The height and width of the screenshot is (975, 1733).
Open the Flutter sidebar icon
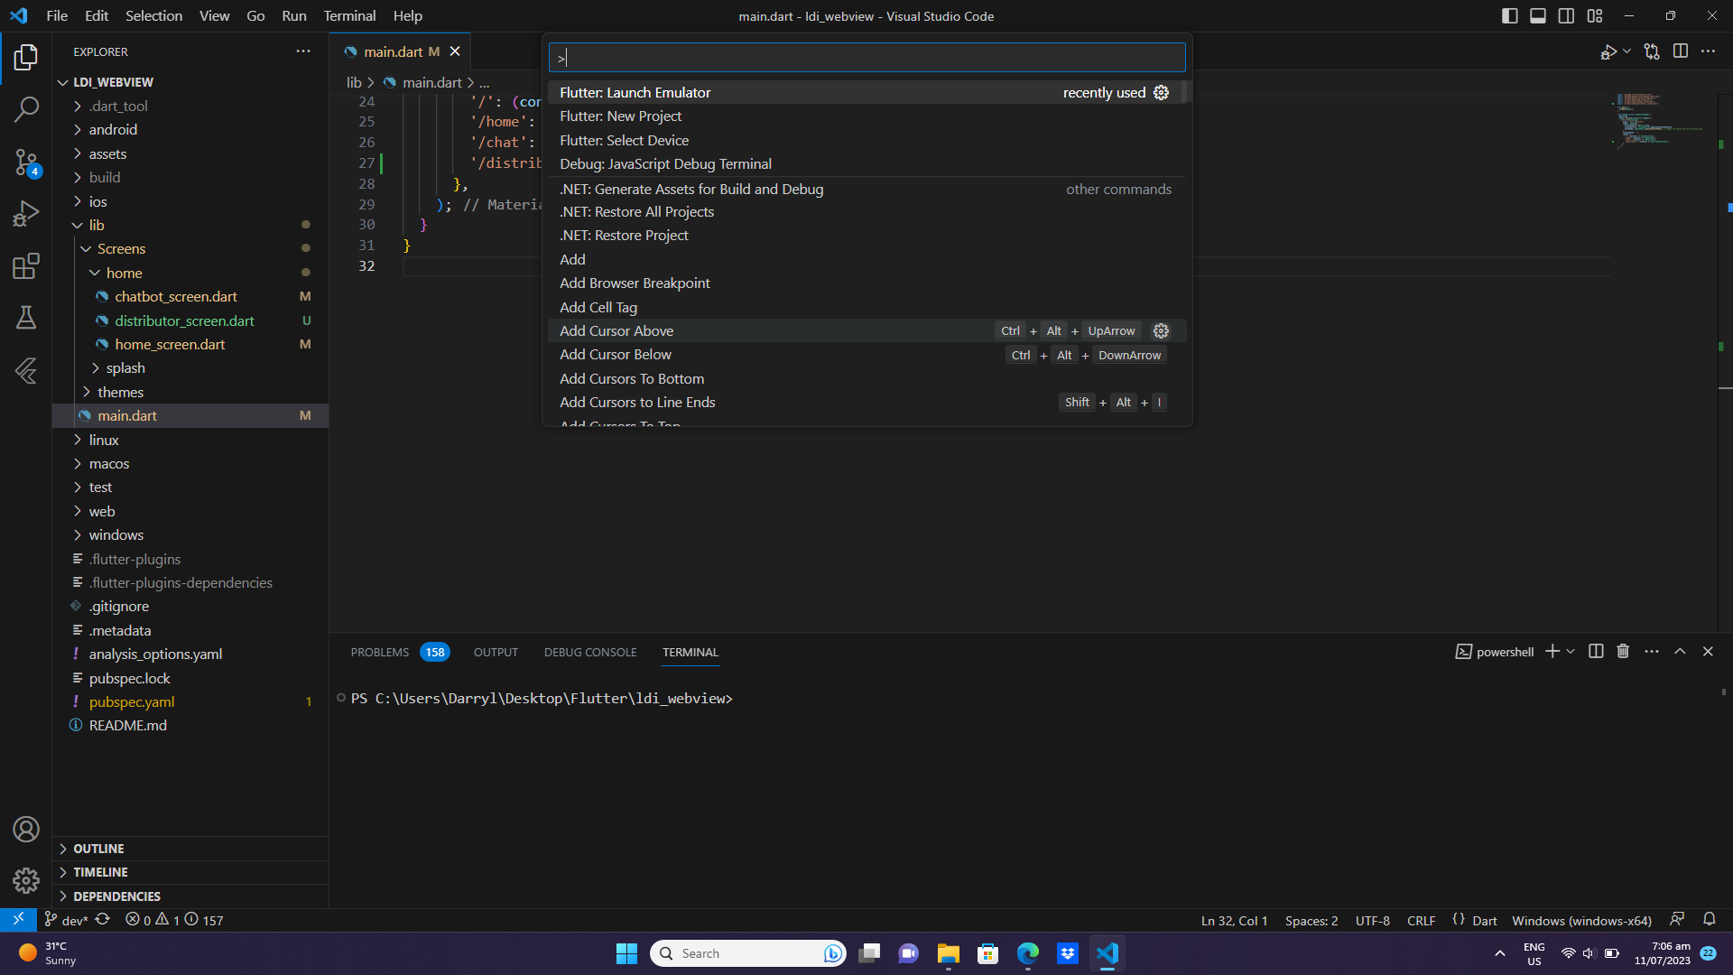coord(26,370)
